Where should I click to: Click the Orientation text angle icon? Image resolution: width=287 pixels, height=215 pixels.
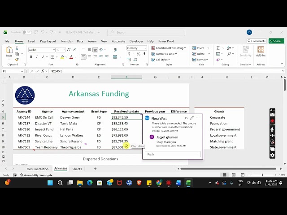point(101,50)
